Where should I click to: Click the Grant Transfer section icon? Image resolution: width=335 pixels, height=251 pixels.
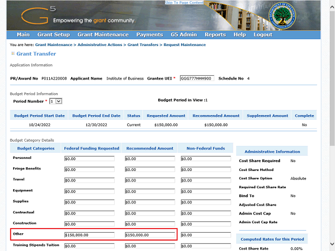pyautogui.click(x=13, y=53)
